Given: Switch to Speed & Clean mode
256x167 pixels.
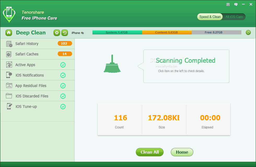Looking at the screenshot, I should pyautogui.click(x=210, y=17).
